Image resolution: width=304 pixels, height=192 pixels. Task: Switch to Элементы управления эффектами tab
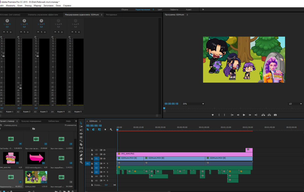click(x=43, y=15)
